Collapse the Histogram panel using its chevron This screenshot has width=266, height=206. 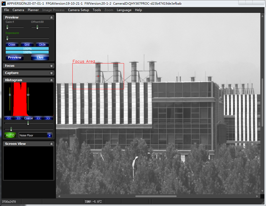pyautogui.click(x=51, y=80)
